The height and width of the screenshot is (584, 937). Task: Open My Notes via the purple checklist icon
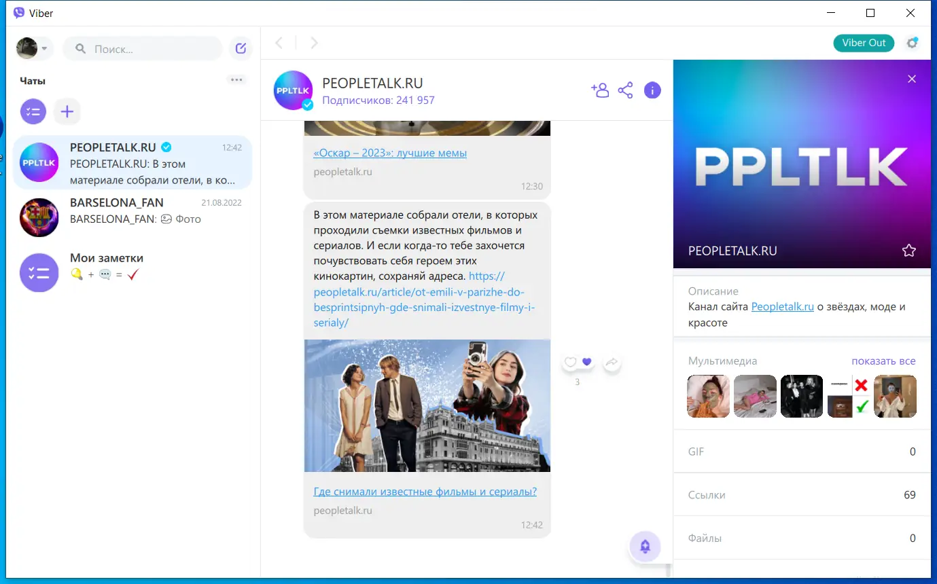[x=33, y=111]
